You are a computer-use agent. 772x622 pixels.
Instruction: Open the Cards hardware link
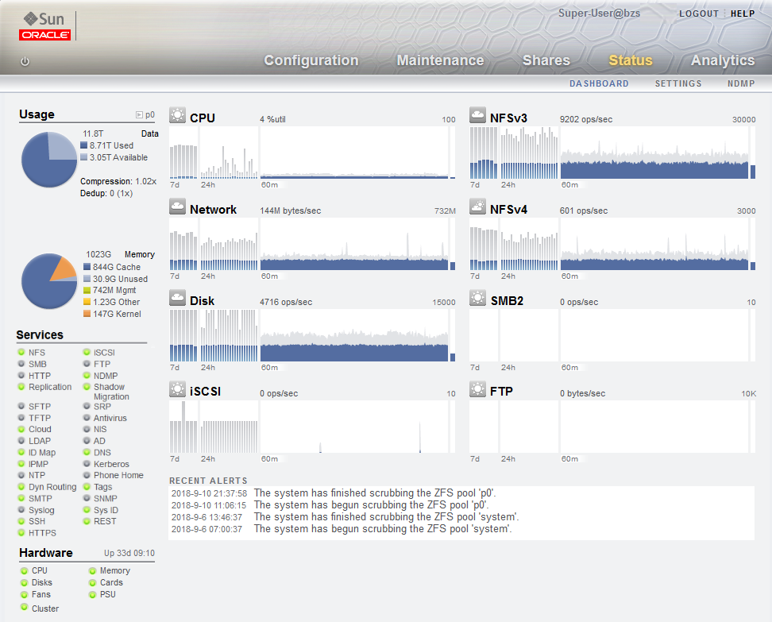[111, 582]
